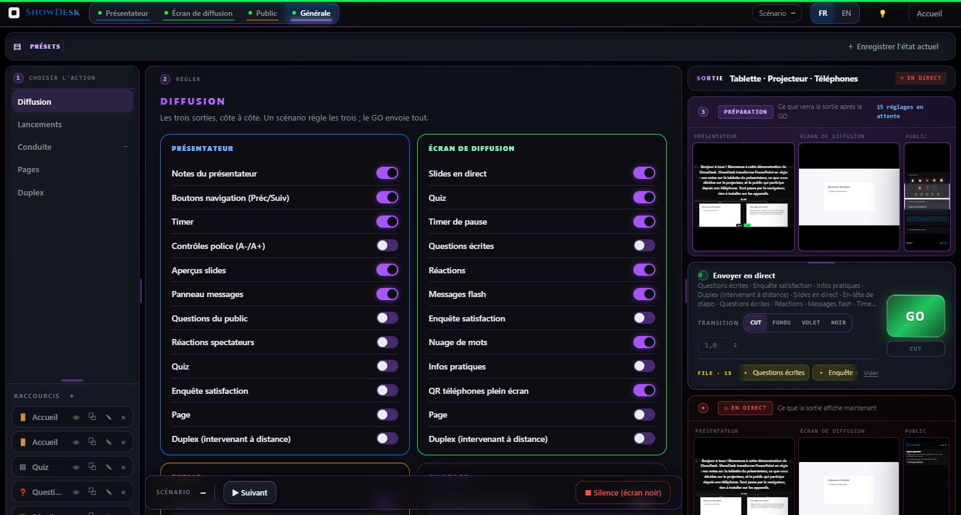Open the Scénario dropdown in the top bar
The width and height of the screenshot is (961, 515).
[777, 13]
